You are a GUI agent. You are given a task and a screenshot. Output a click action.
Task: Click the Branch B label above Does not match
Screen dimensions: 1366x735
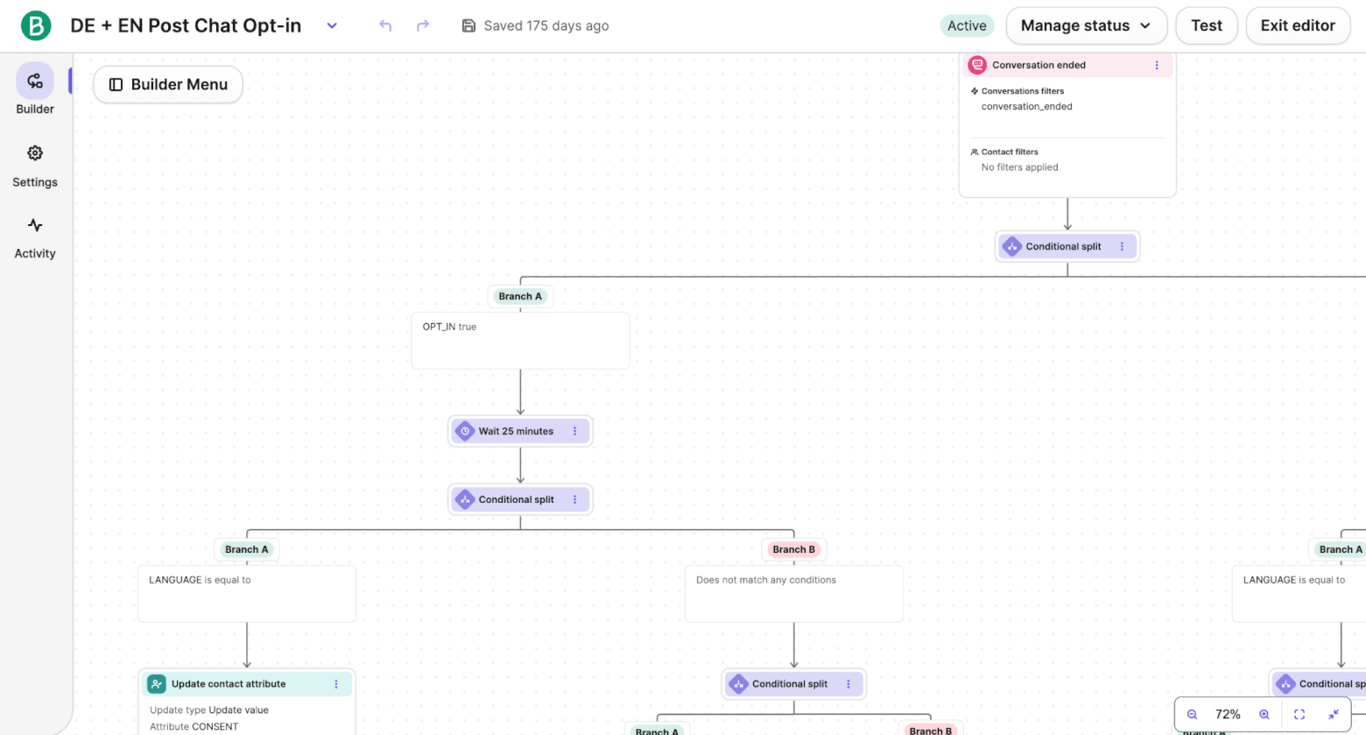pos(793,549)
